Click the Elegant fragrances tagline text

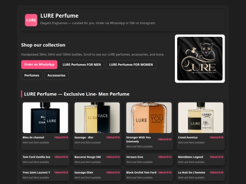(98, 23)
